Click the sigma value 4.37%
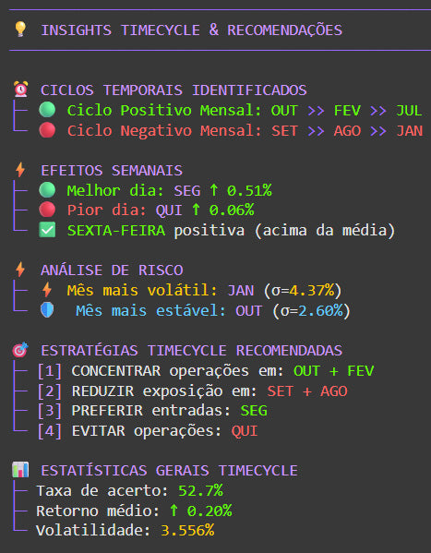The width and height of the screenshot is (431, 553). point(311,291)
